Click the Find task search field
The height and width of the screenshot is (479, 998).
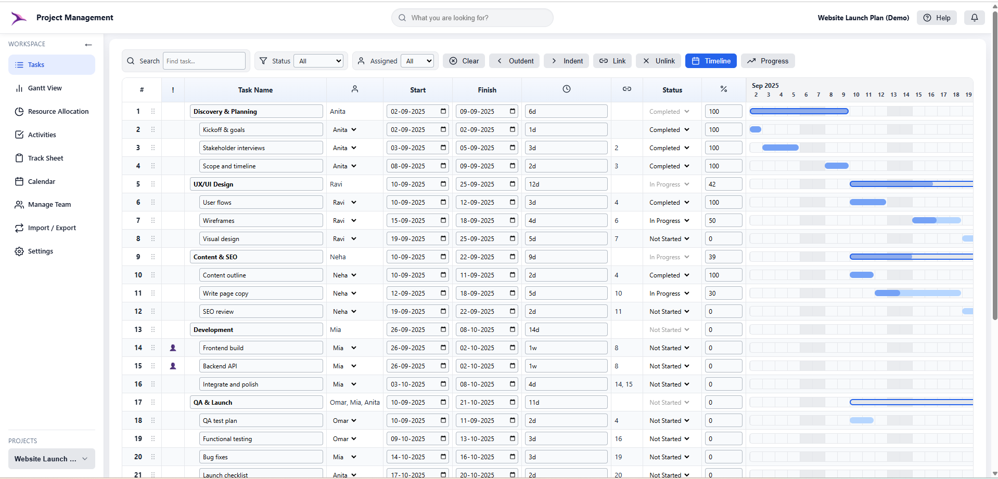pos(204,61)
